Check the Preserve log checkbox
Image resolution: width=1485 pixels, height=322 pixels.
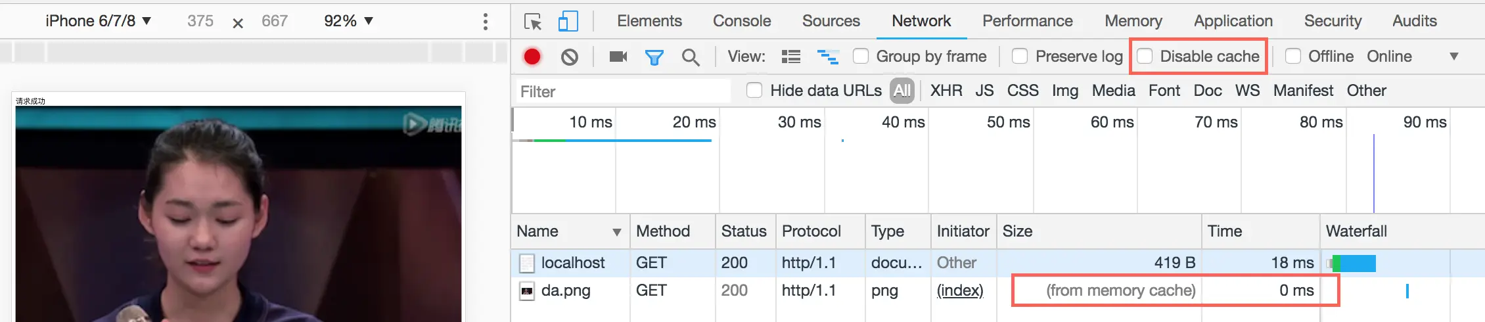click(1020, 57)
